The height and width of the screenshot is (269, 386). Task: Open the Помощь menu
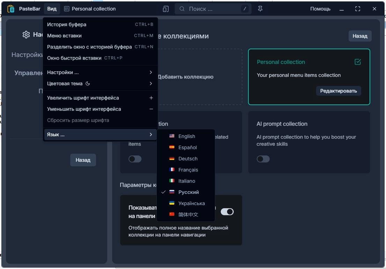tap(320, 9)
